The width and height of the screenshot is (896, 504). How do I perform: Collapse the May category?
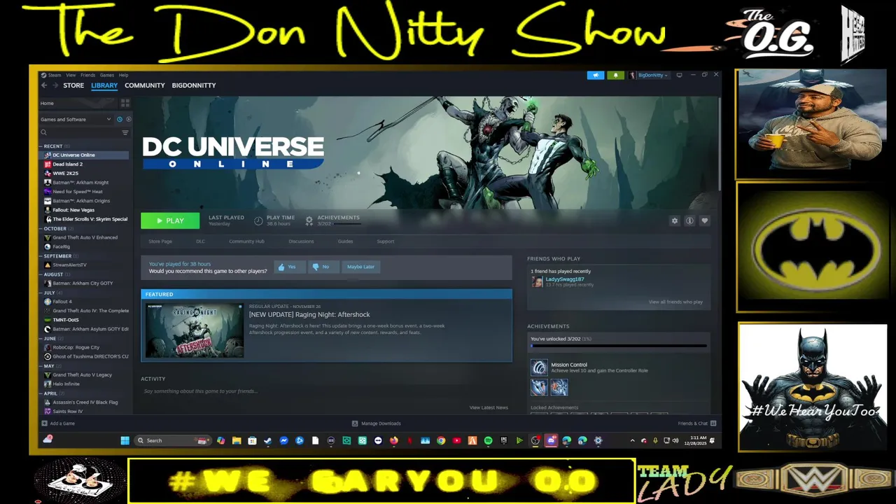tap(48, 366)
